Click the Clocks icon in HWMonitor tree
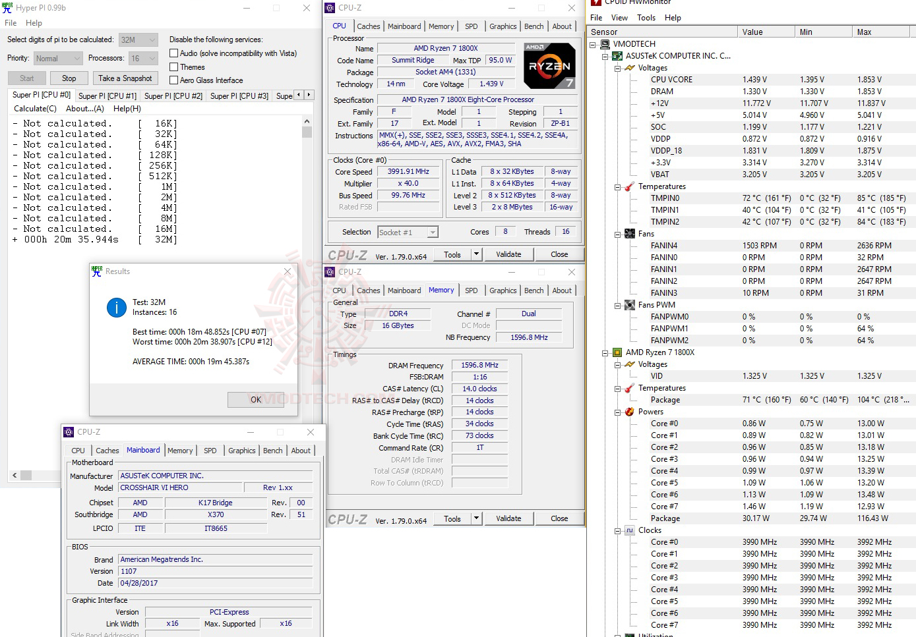 coord(629,530)
